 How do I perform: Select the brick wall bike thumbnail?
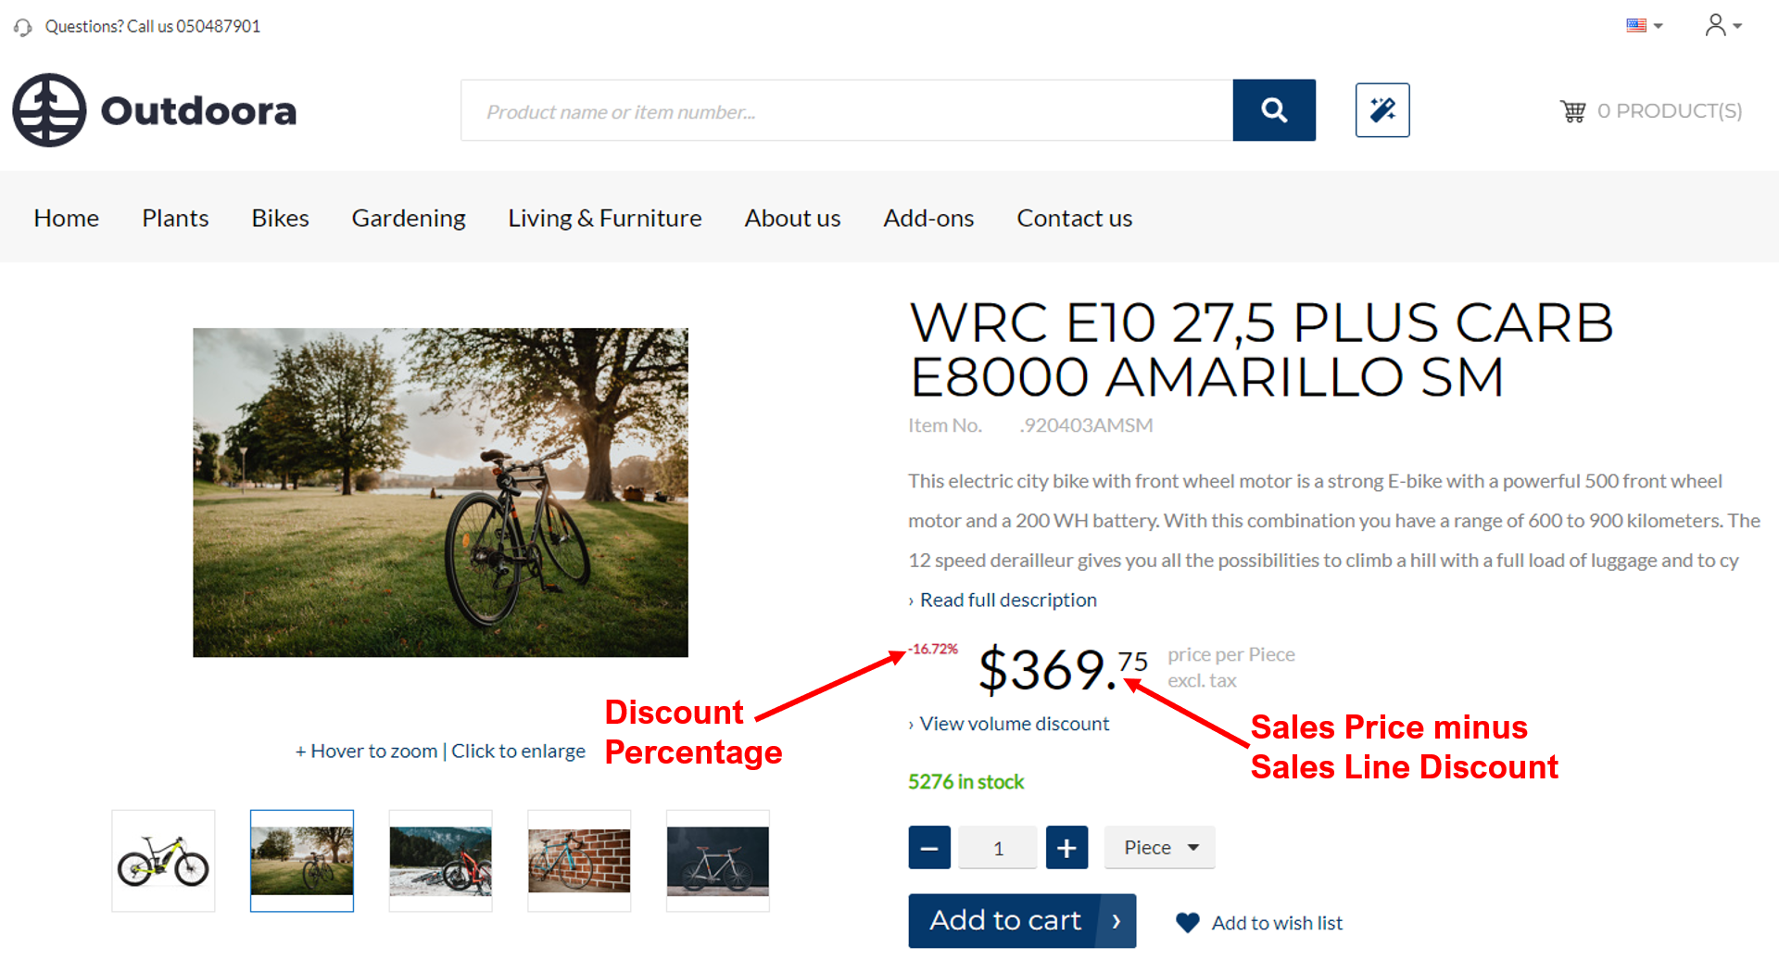click(579, 861)
